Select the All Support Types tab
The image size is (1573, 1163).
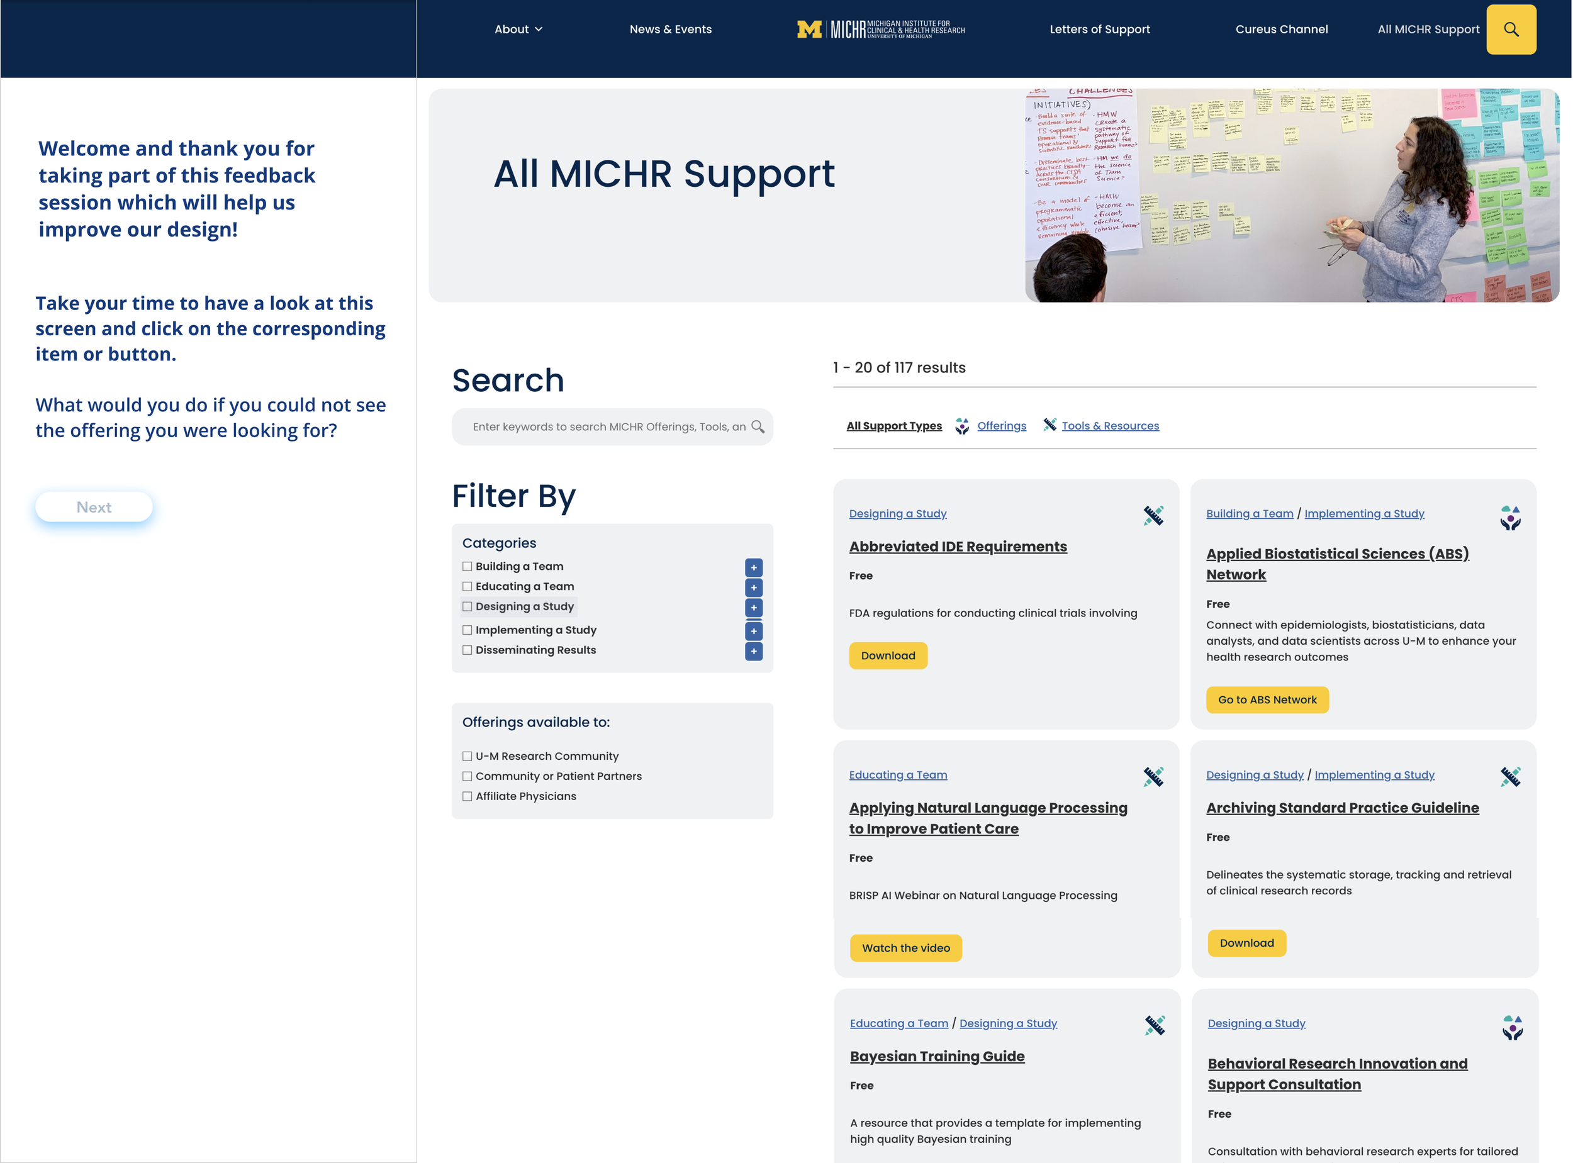coord(893,426)
